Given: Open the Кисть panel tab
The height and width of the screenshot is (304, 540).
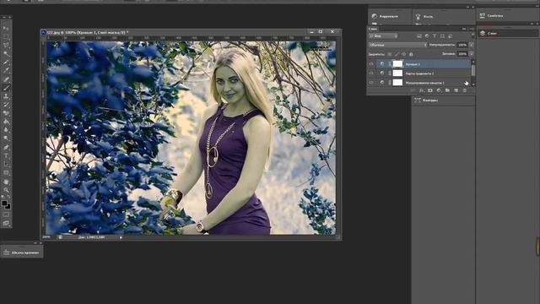Looking at the screenshot, I should coord(424,16).
